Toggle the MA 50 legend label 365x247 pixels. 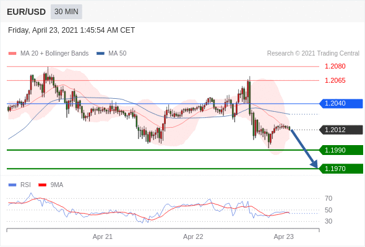coord(118,54)
